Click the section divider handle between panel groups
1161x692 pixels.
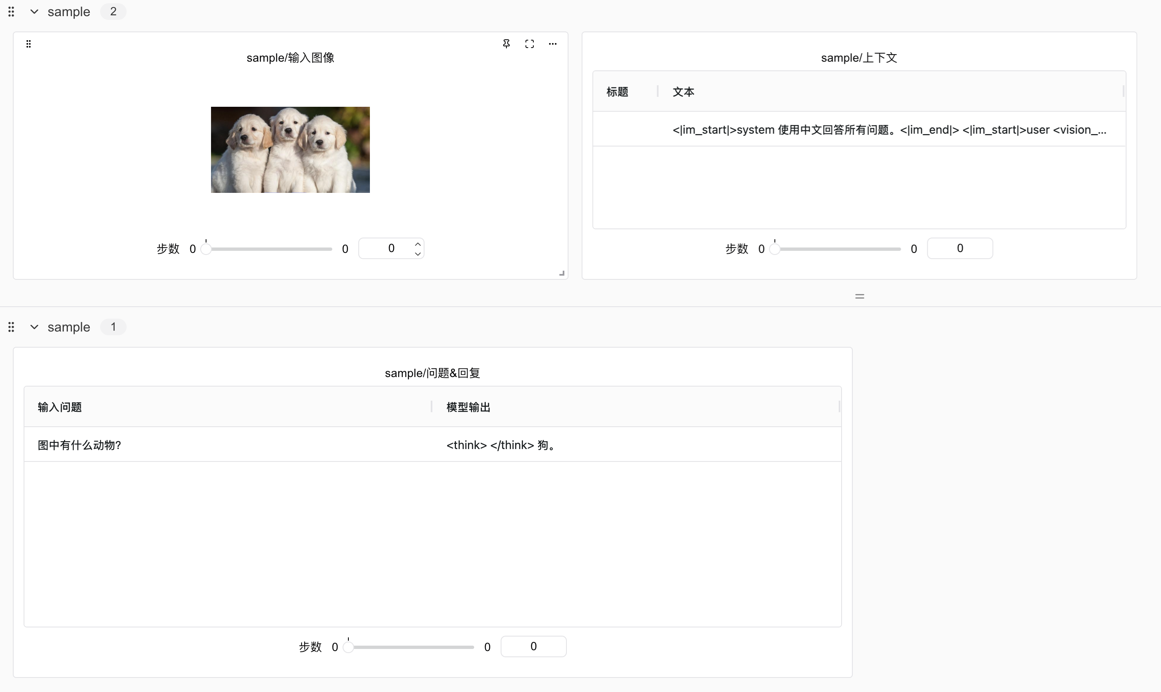point(859,296)
